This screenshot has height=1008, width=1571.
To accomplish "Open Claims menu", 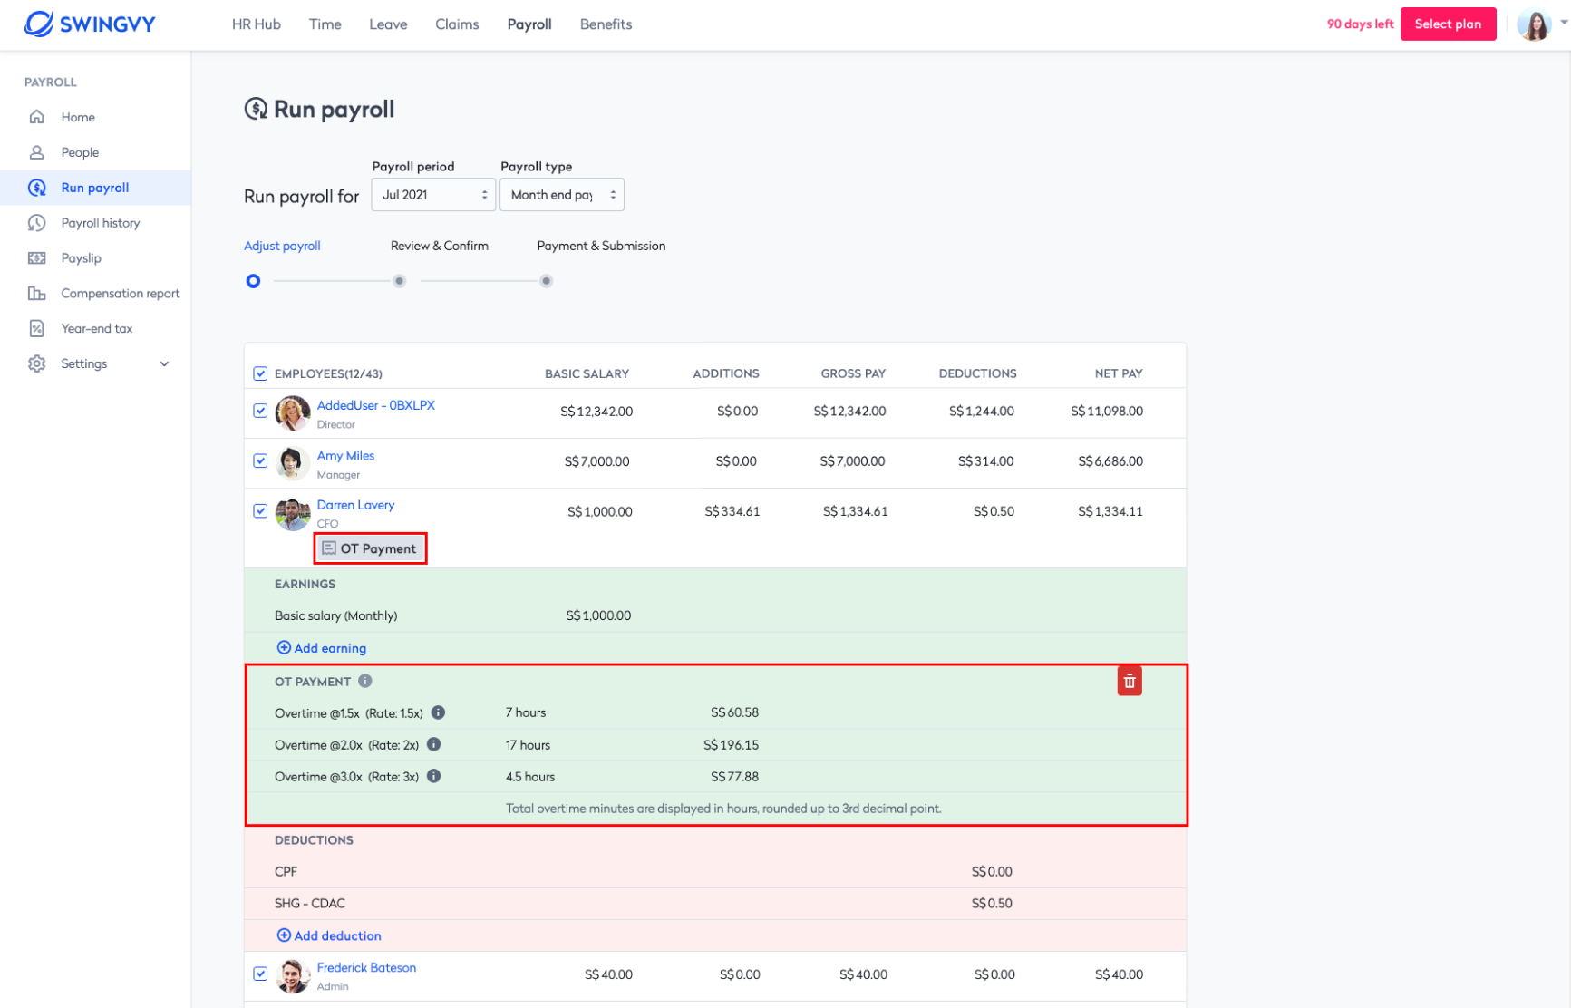I will pyautogui.click(x=457, y=24).
